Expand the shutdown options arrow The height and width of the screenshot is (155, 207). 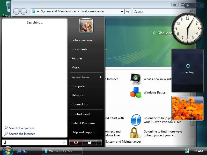(x=99, y=142)
